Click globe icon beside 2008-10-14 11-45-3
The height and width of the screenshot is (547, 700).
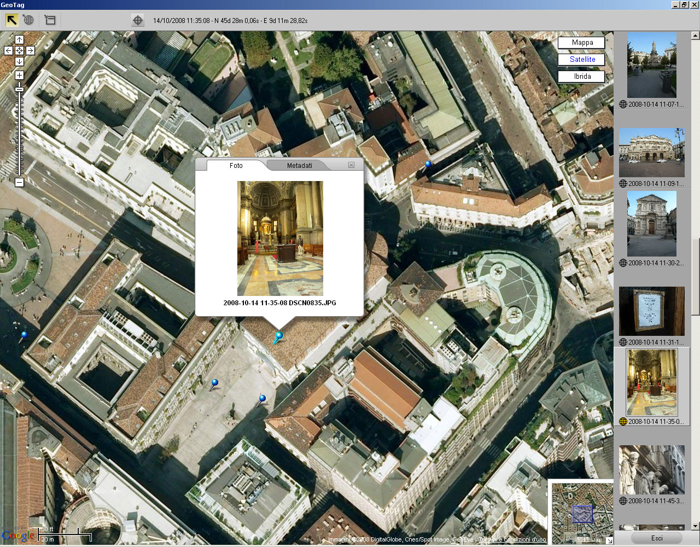(623, 501)
